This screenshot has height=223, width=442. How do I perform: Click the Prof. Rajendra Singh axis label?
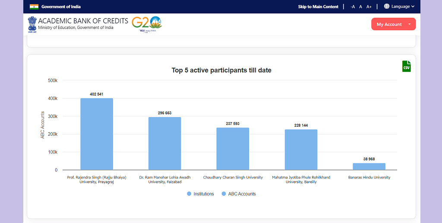point(97,179)
